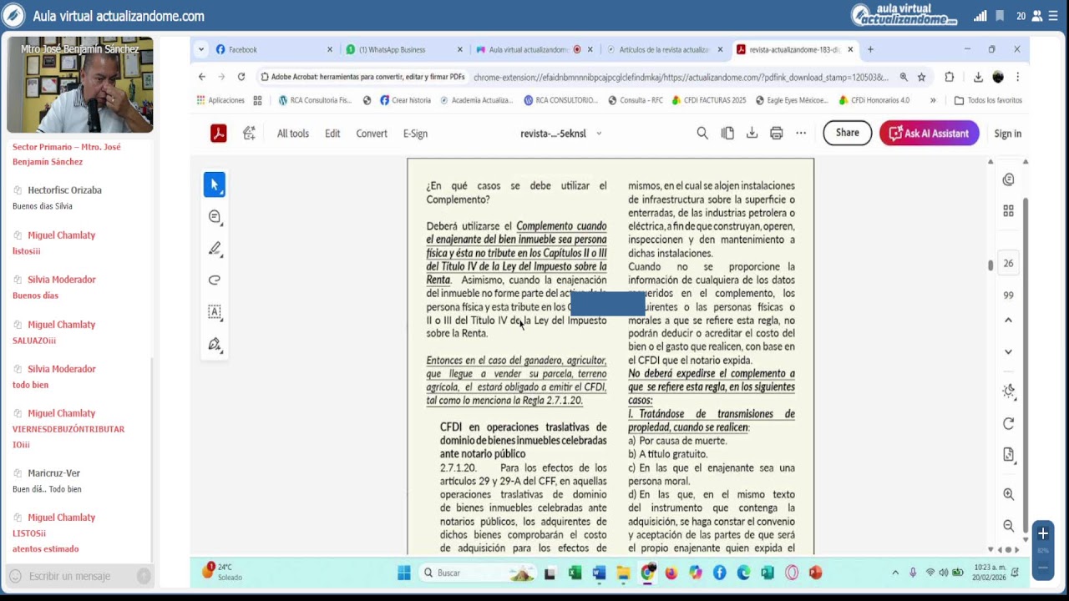Viewport: 1069px width, 601px height.
Task: Open Chrome downloads icon
Action: [978, 77]
